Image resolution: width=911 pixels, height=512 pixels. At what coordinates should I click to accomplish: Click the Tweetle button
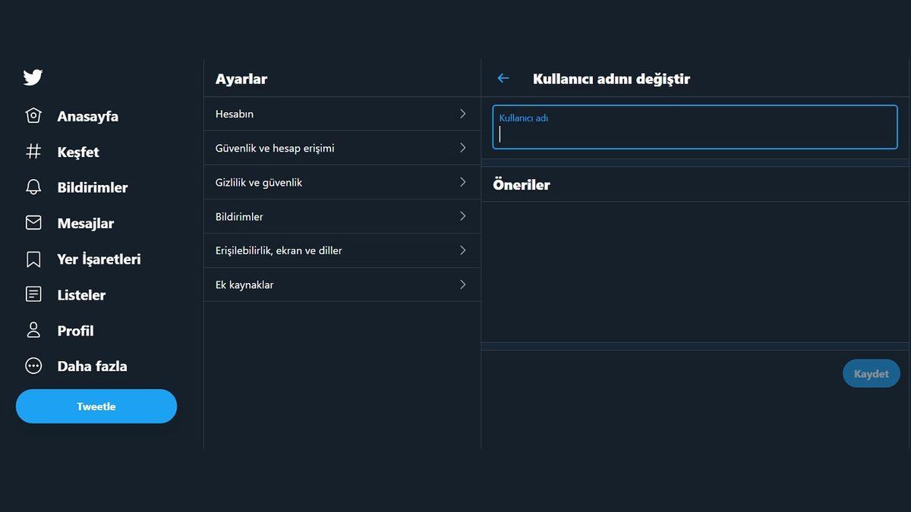point(96,407)
